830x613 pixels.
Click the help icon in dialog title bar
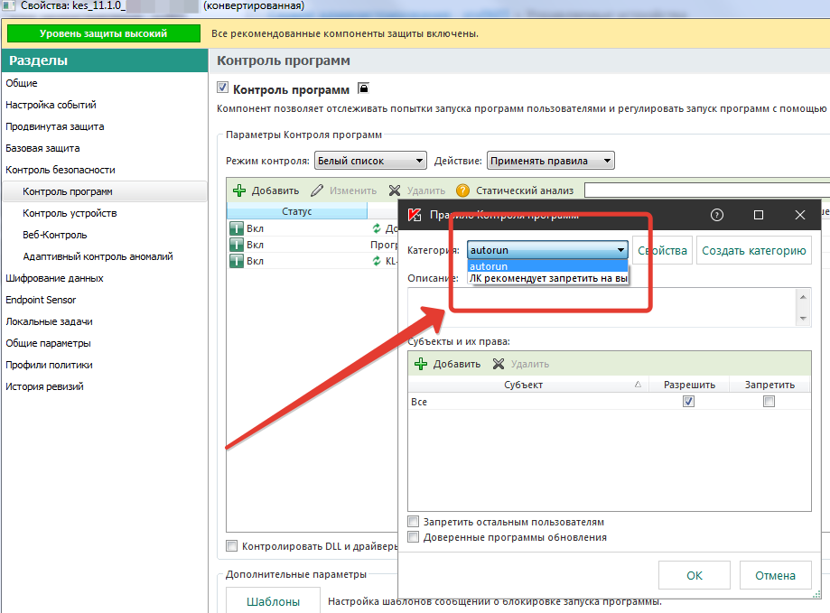[717, 215]
